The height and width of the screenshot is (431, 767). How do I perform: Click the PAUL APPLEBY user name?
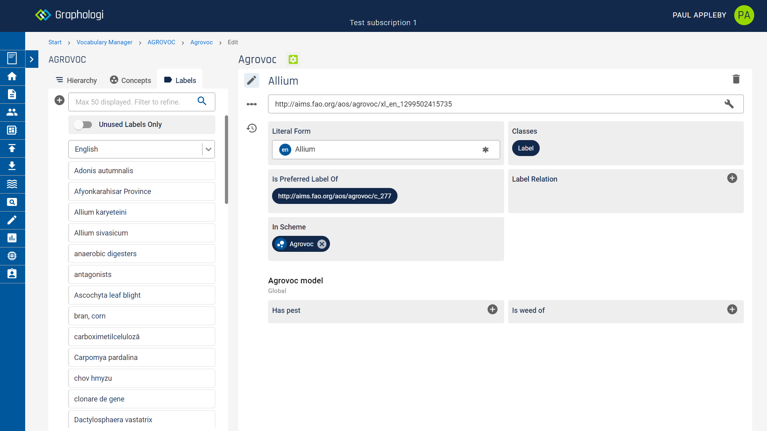click(699, 15)
